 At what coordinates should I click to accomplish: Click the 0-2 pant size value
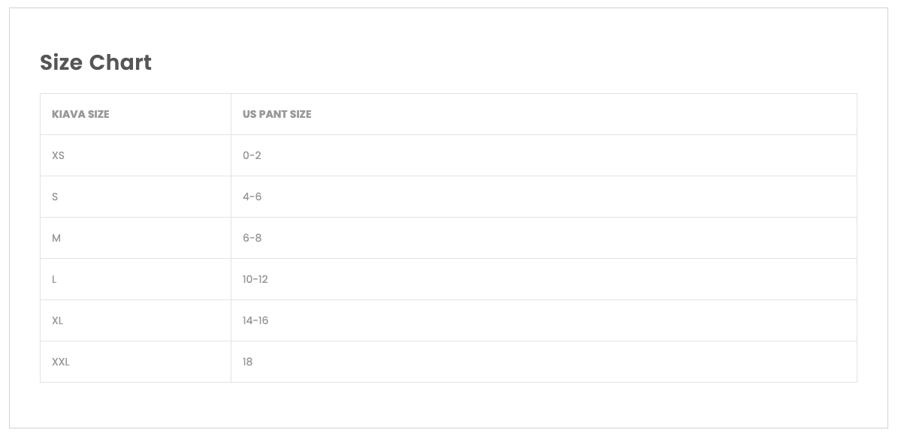(x=252, y=155)
